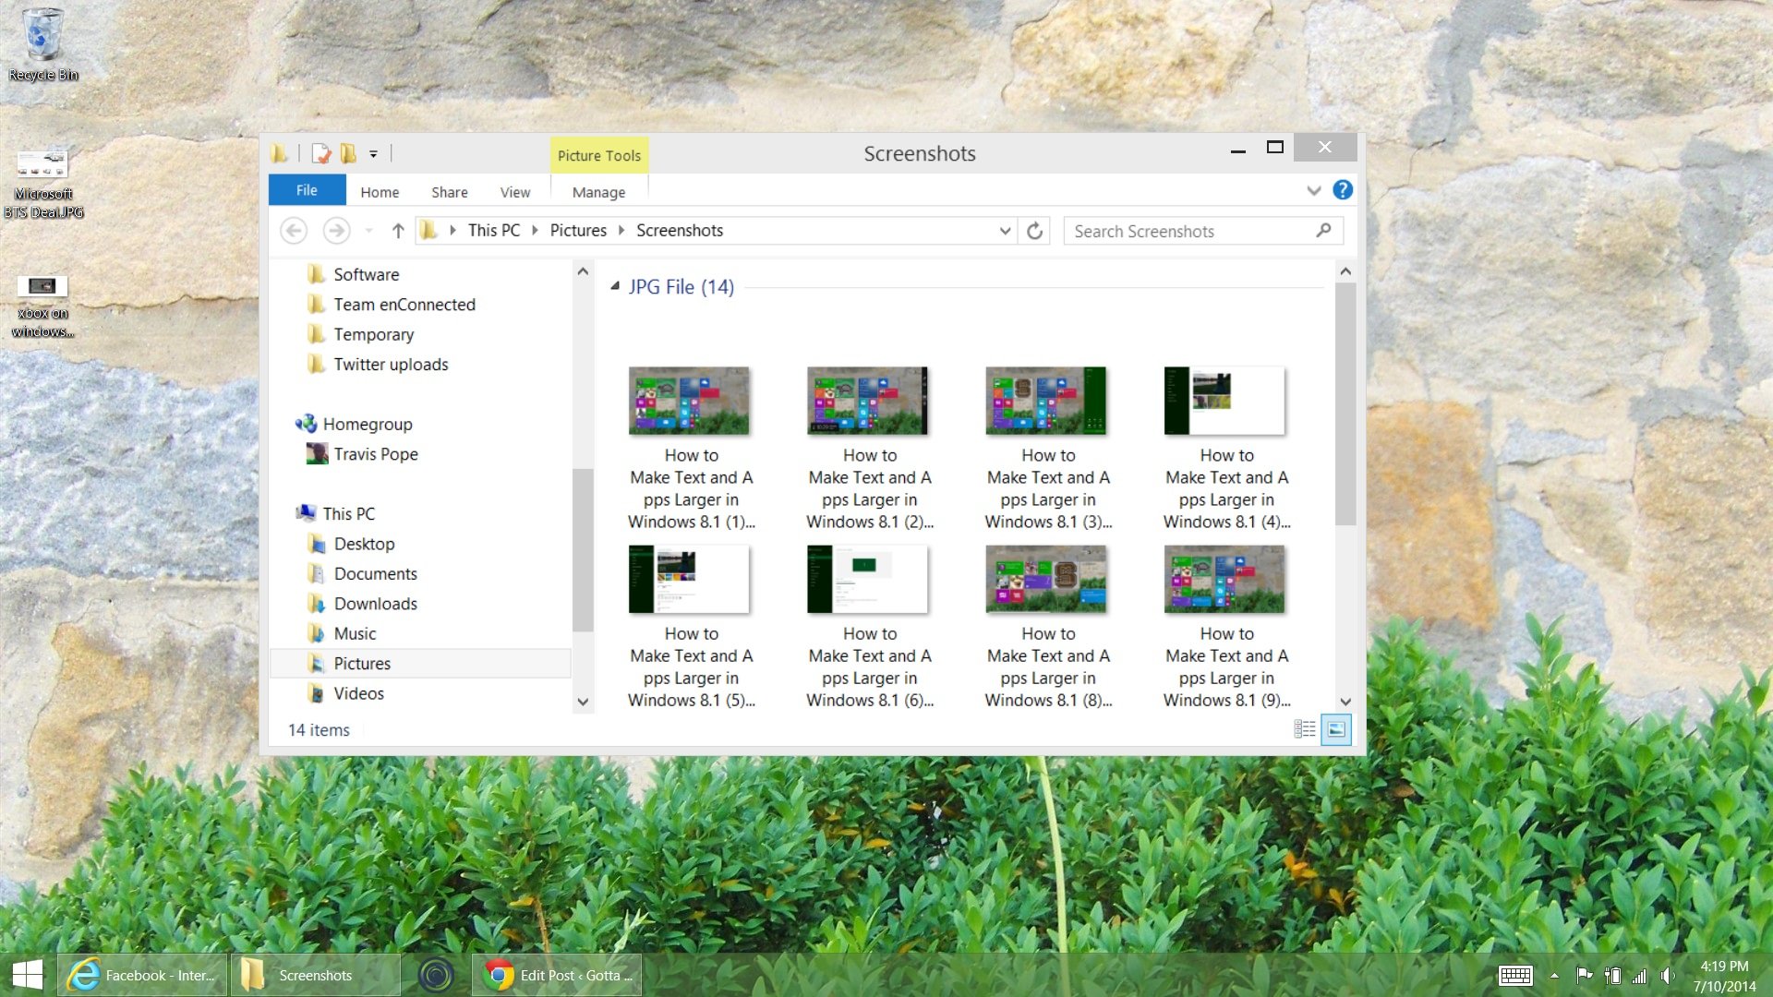Click This PC in the address bar
This screenshot has width=1773, height=997.
pos(494,231)
